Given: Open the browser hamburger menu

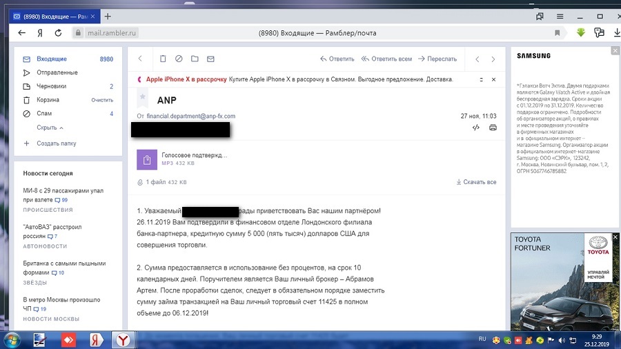Looking at the screenshot, I should pyautogui.click(x=560, y=17).
